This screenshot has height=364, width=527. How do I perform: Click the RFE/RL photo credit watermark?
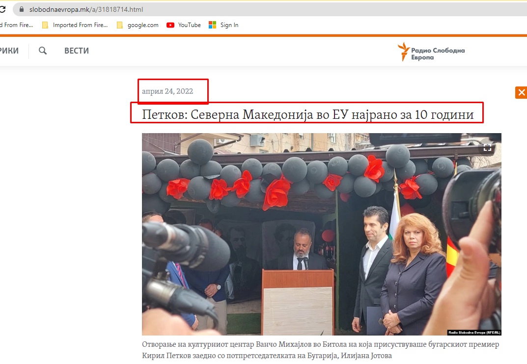click(473, 332)
